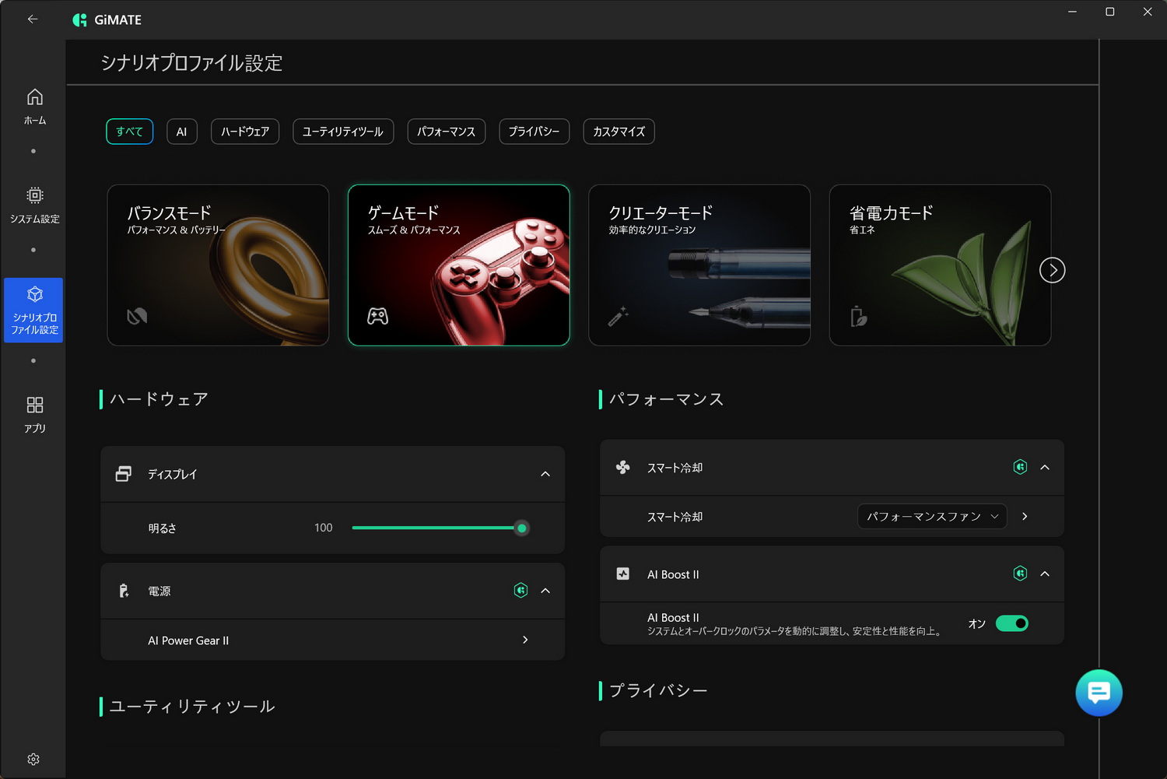Open システム設定 in the sidebar
Screen dimensions: 1167x779
[x=34, y=205]
